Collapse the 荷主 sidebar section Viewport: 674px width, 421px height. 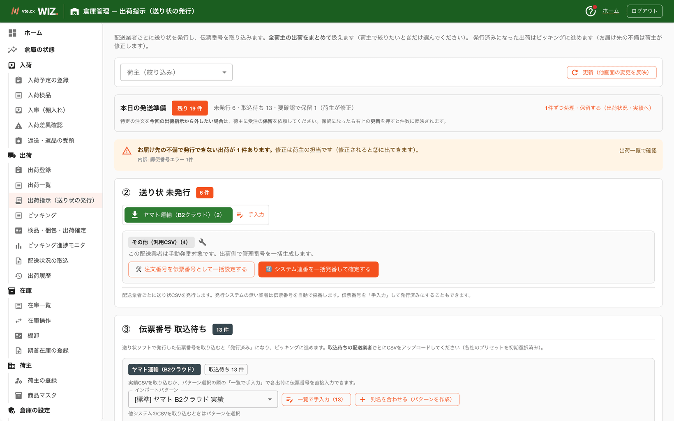click(25, 366)
